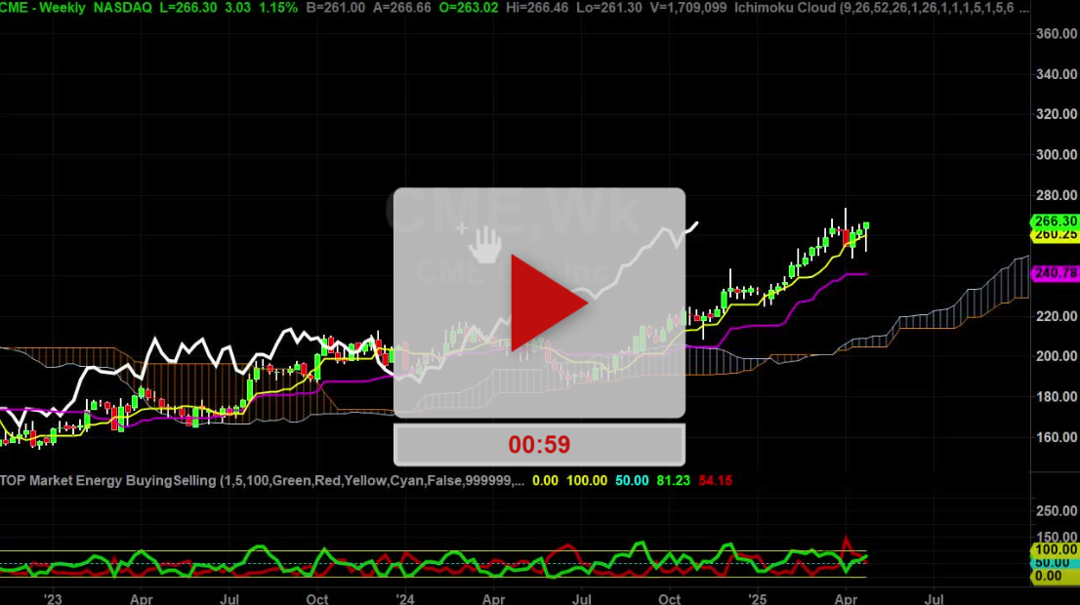Click the '23 year marker on time axis
1080x605 pixels.
pos(53,599)
